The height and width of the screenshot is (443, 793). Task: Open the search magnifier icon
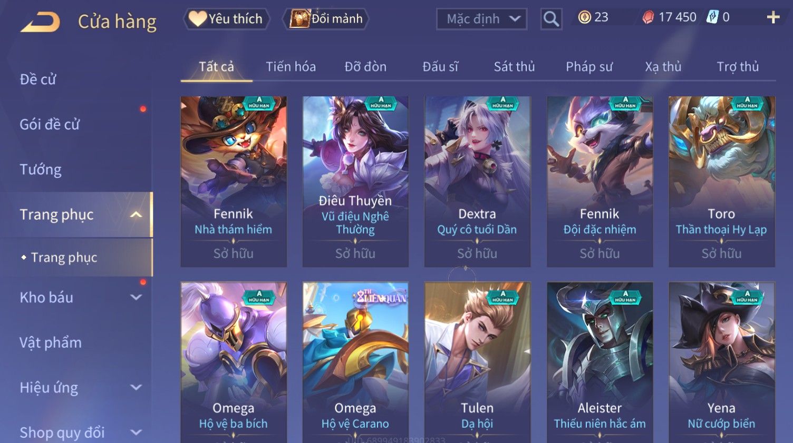point(551,19)
